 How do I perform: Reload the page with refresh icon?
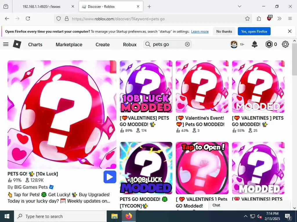[28, 18]
